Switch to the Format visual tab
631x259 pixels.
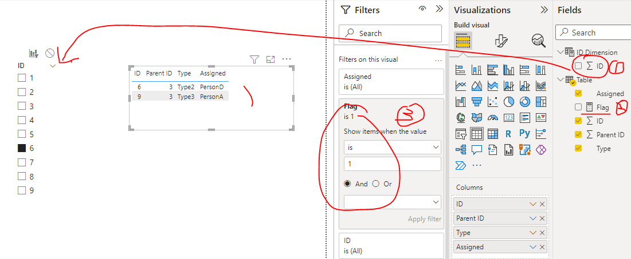click(x=501, y=41)
